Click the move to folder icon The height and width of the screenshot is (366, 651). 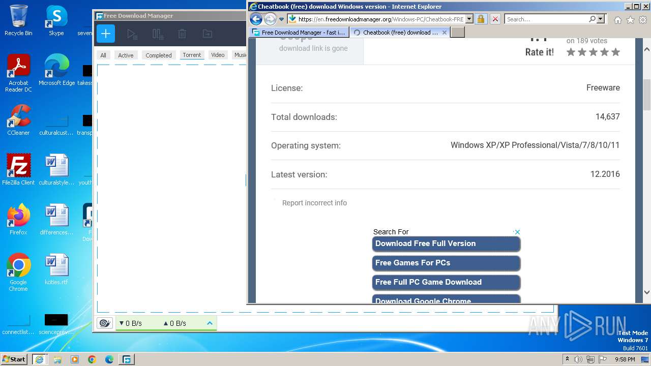207,34
